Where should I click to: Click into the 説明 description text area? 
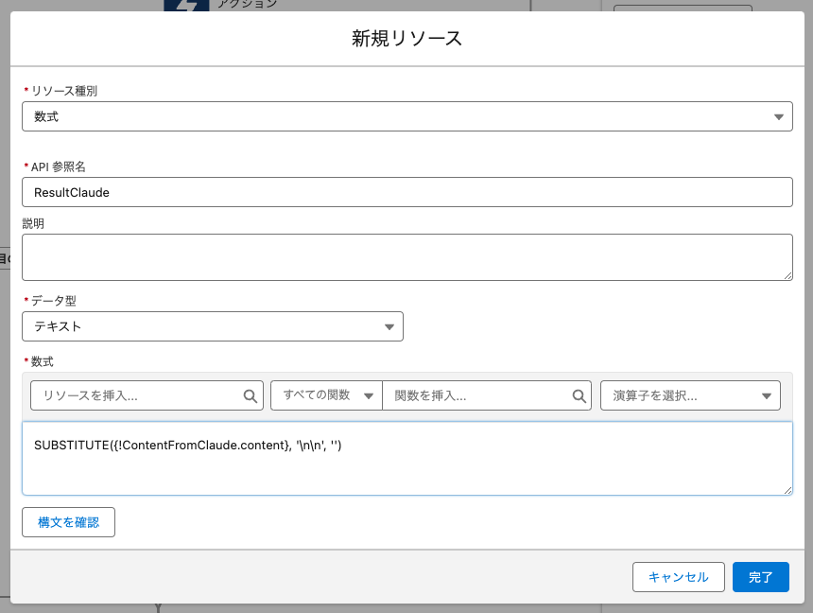pyautogui.click(x=407, y=257)
